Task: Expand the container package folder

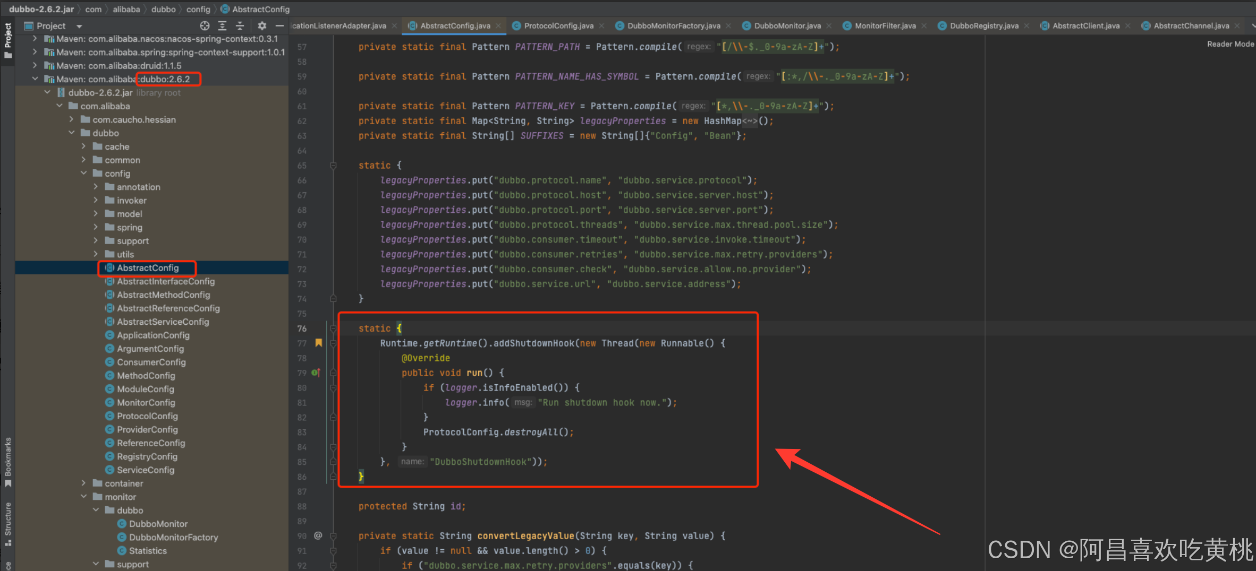Action: click(x=83, y=483)
